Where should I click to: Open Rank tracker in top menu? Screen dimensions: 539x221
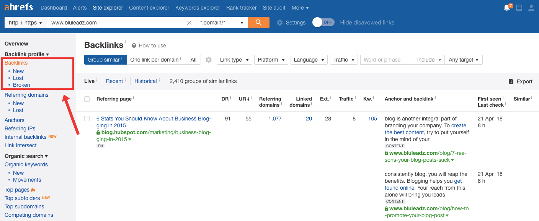click(242, 8)
